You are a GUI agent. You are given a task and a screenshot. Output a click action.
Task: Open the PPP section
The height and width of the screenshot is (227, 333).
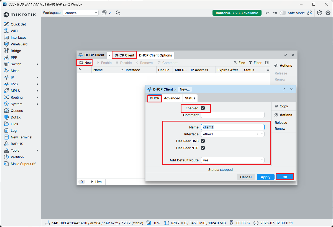pyautogui.click(x=14, y=57)
